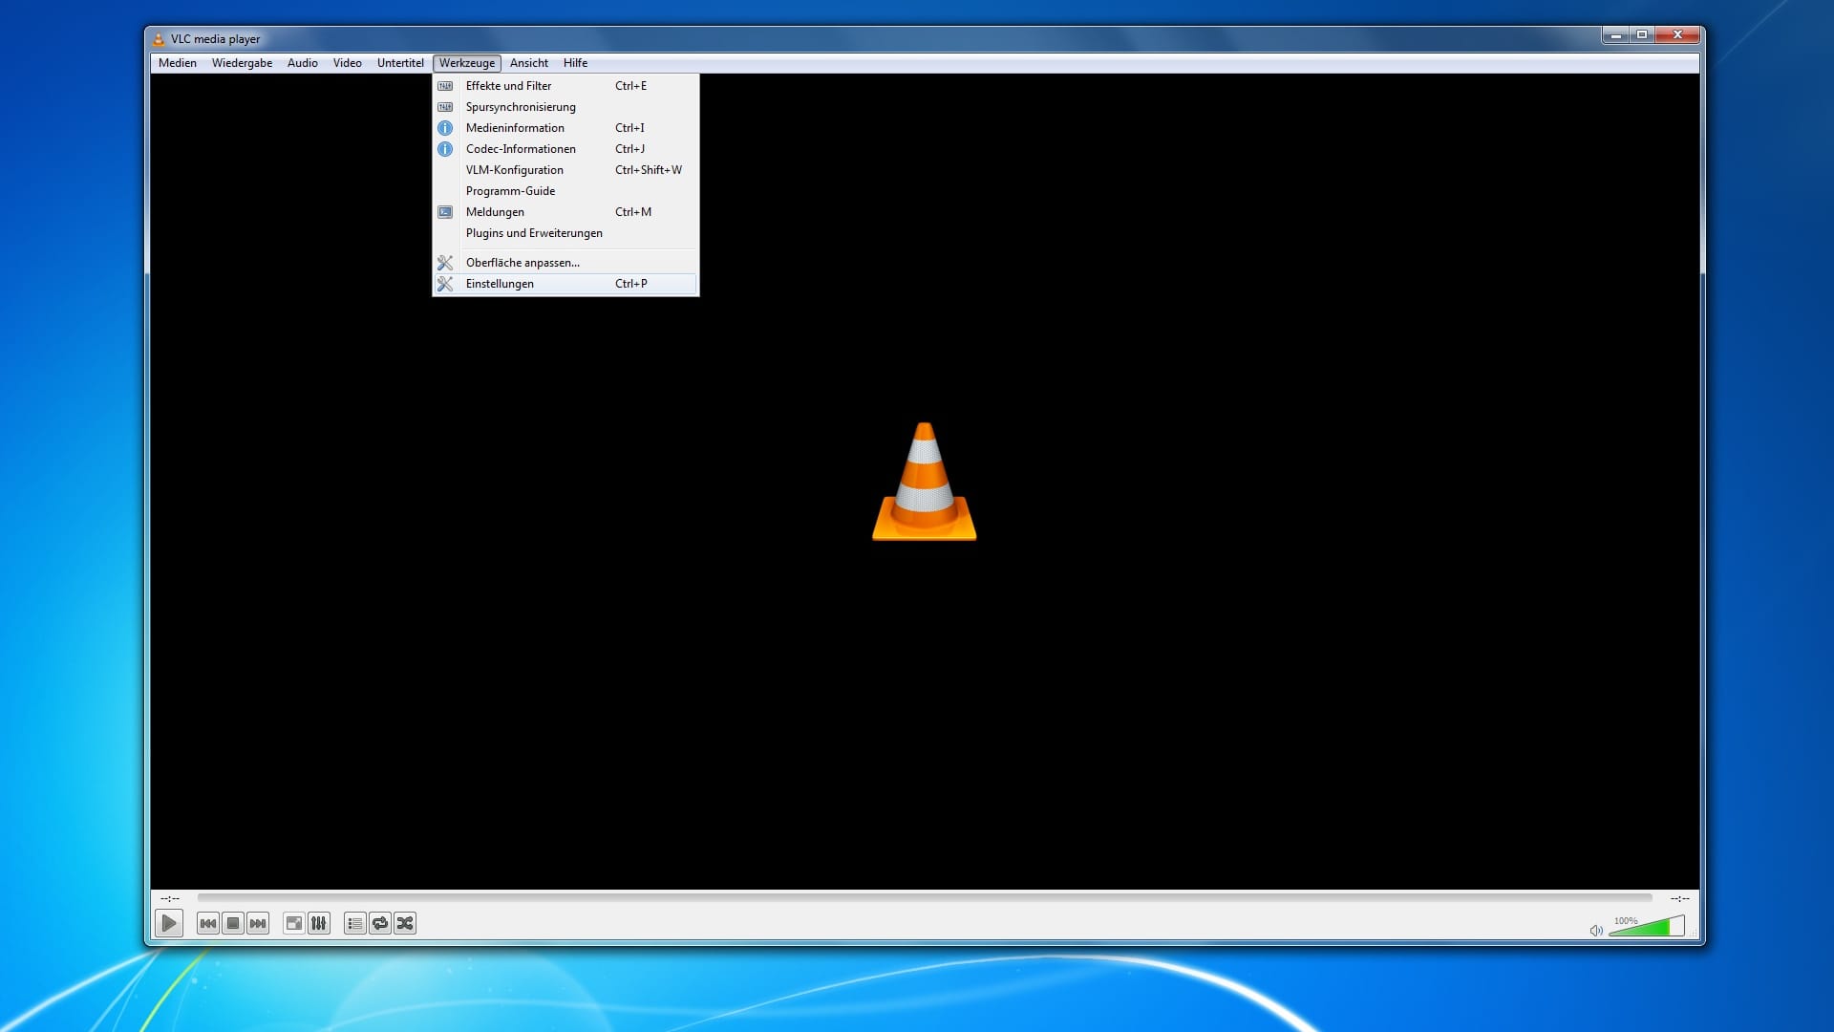Open the Audio menu
Viewport: 1834px width, 1032px height.
pyautogui.click(x=303, y=63)
